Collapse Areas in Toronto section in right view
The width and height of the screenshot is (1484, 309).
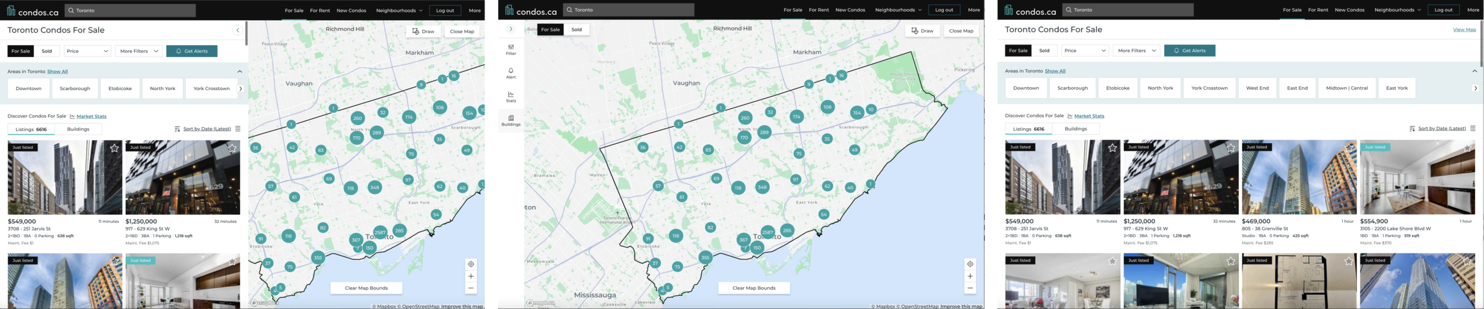coord(1475,71)
